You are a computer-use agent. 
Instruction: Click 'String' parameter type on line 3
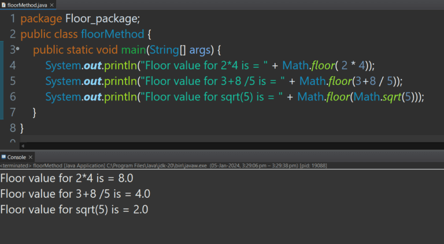[164, 50]
